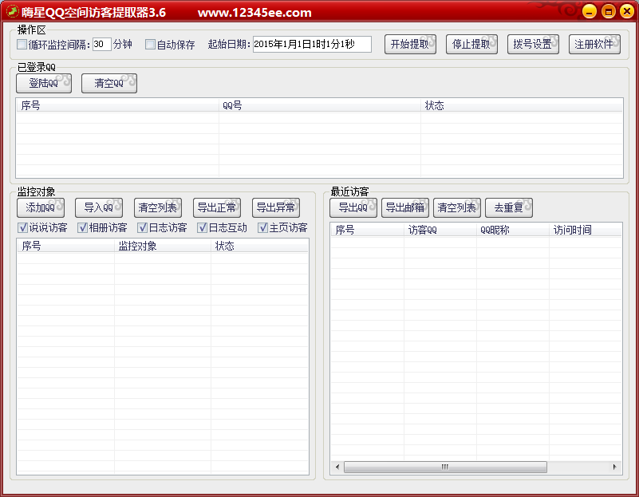Click the 登陆QQ button
The height and width of the screenshot is (497, 639).
pos(44,84)
